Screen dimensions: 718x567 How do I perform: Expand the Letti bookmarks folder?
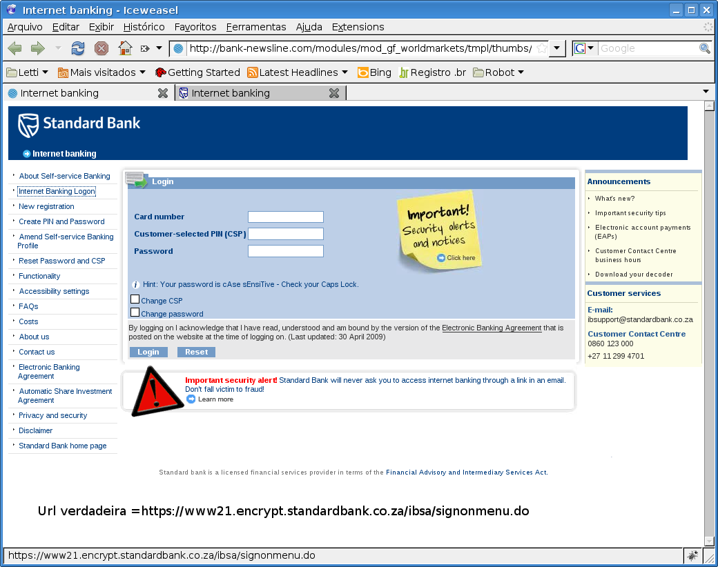click(x=27, y=72)
